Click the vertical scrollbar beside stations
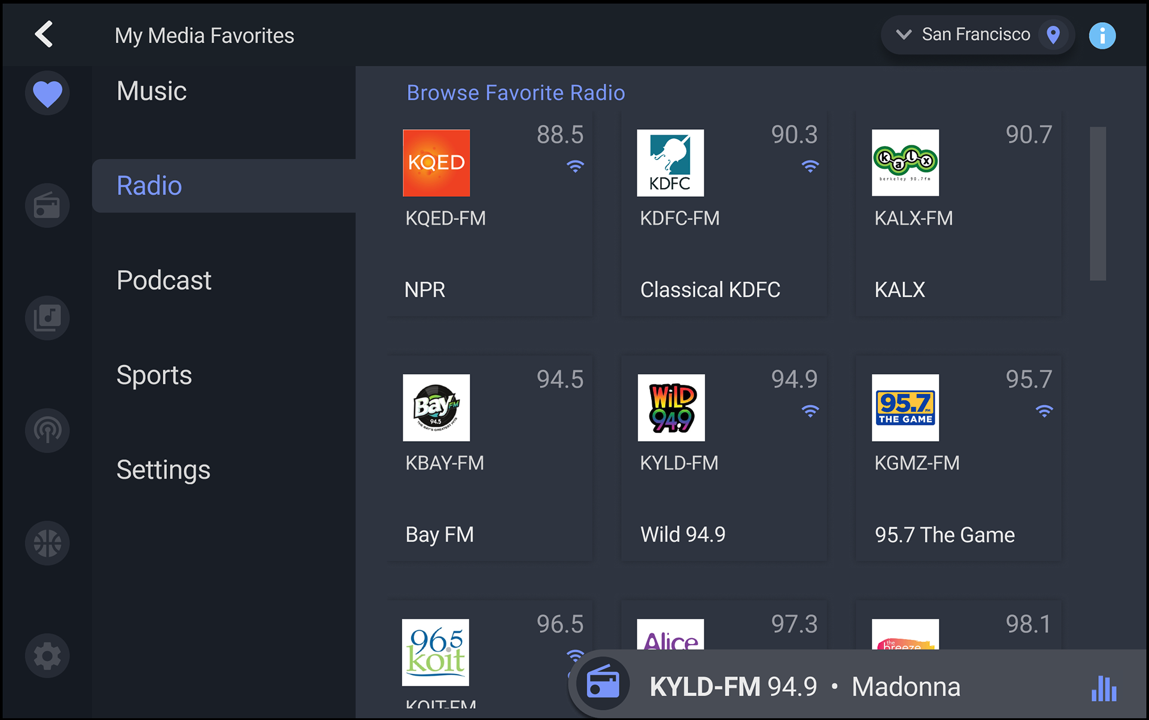The height and width of the screenshot is (720, 1149). pos(1098,203)
